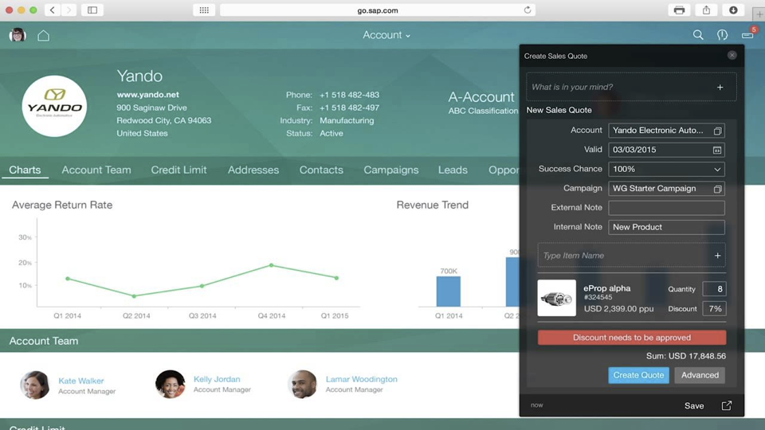This screenshot has width=765, height=430.
Task: Toggle the Safari sidebar button
Action: pos(92,10)
